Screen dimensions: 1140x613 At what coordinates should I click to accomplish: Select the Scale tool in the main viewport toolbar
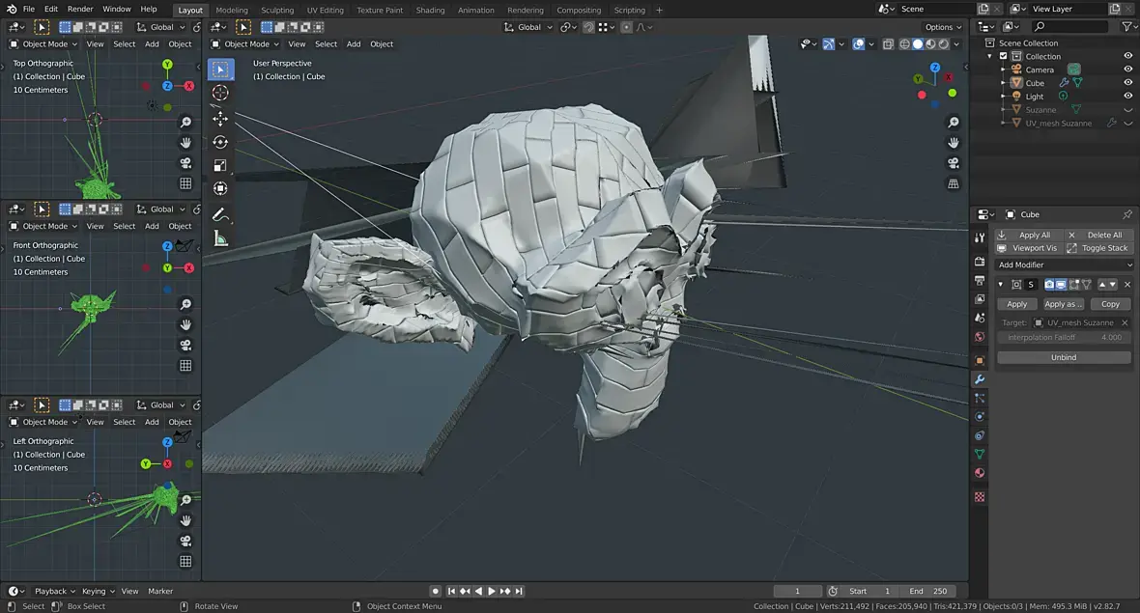coord(220,165)
